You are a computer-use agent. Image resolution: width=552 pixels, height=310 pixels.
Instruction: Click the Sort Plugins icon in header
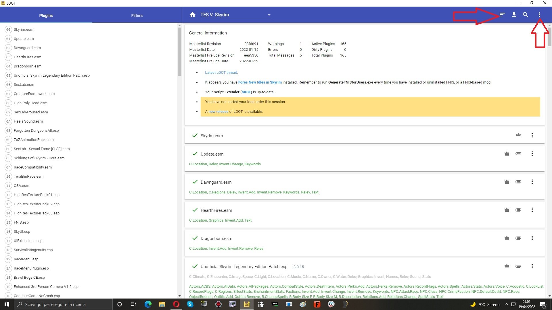pos(502,15)
